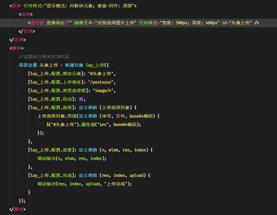
Task: Click the string "src"
Action: pos(103,125)
